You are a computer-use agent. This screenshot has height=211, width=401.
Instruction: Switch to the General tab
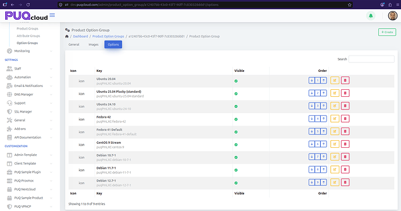coord(74,45)
